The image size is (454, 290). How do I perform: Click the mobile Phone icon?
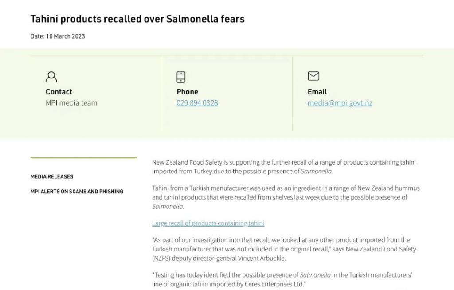(181, 77)
